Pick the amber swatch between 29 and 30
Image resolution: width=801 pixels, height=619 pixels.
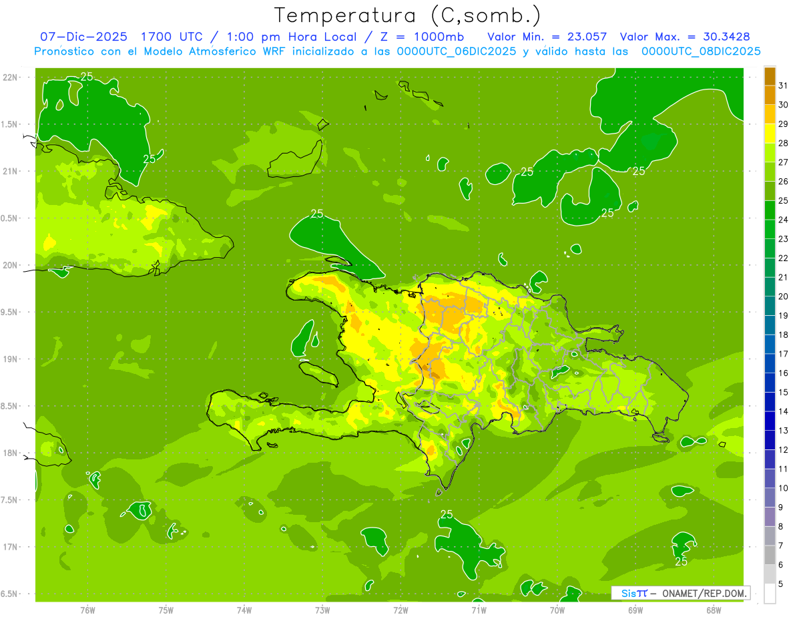point(770,114)
